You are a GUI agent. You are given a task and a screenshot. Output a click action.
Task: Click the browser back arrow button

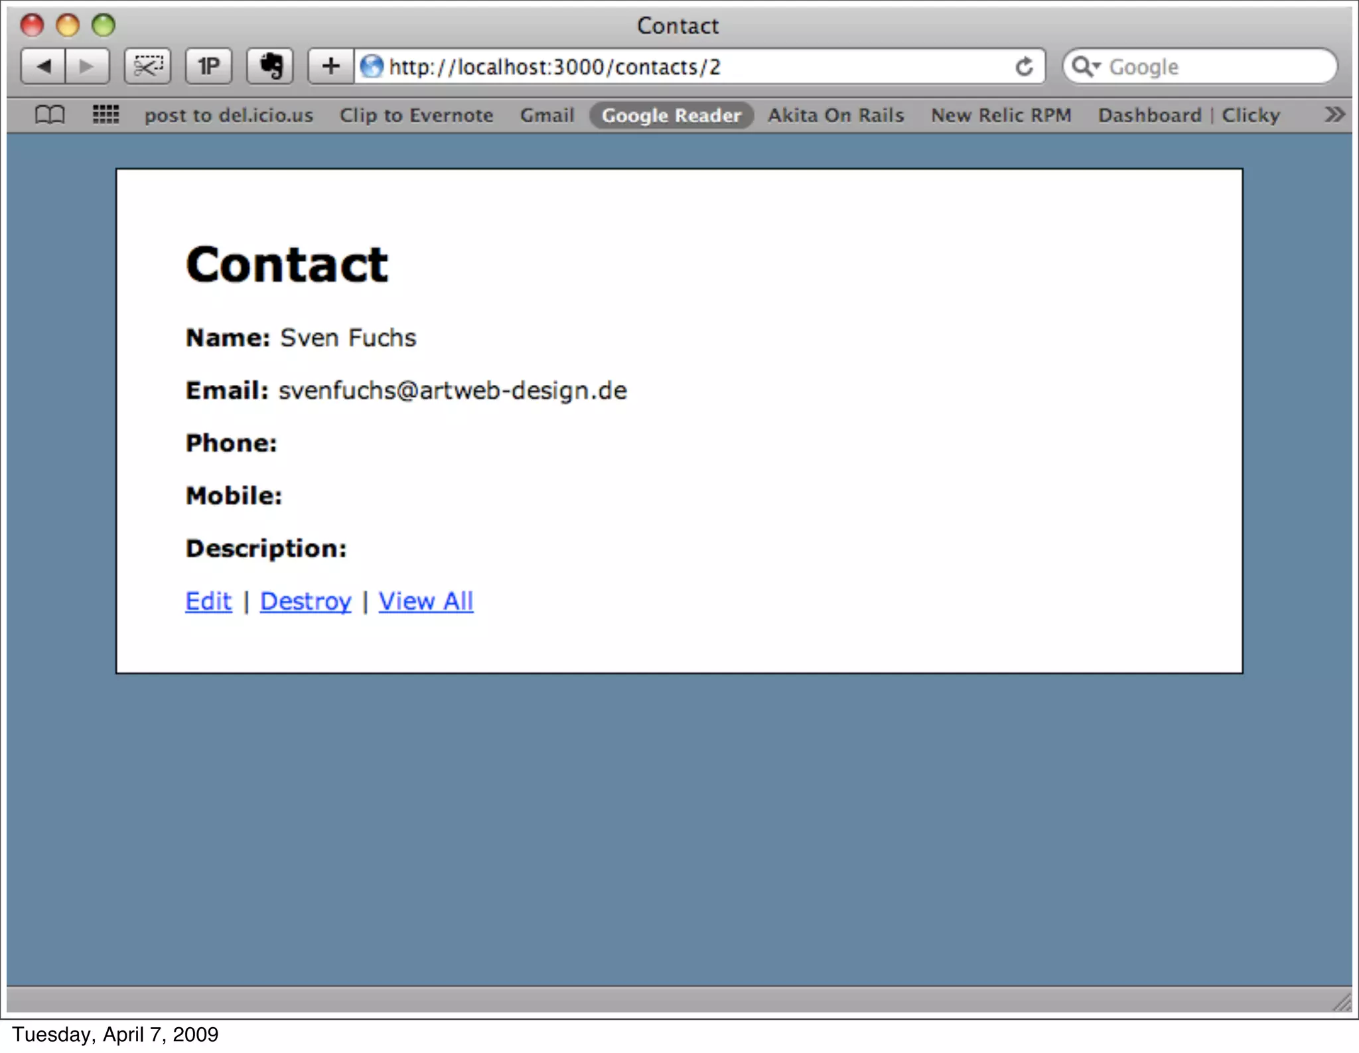point(43,66)
